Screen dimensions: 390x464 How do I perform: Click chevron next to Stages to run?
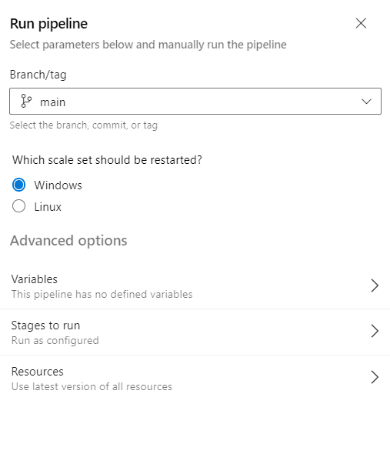[x=375, y=331]
